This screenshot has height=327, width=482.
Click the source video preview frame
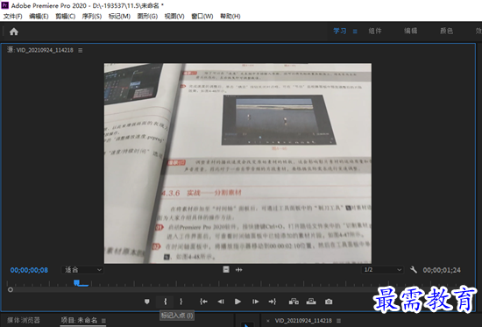[237, 163]
